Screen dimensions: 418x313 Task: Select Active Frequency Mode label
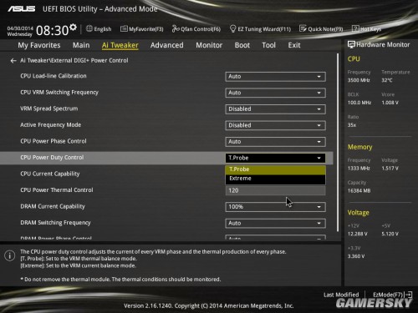[50, 125]
